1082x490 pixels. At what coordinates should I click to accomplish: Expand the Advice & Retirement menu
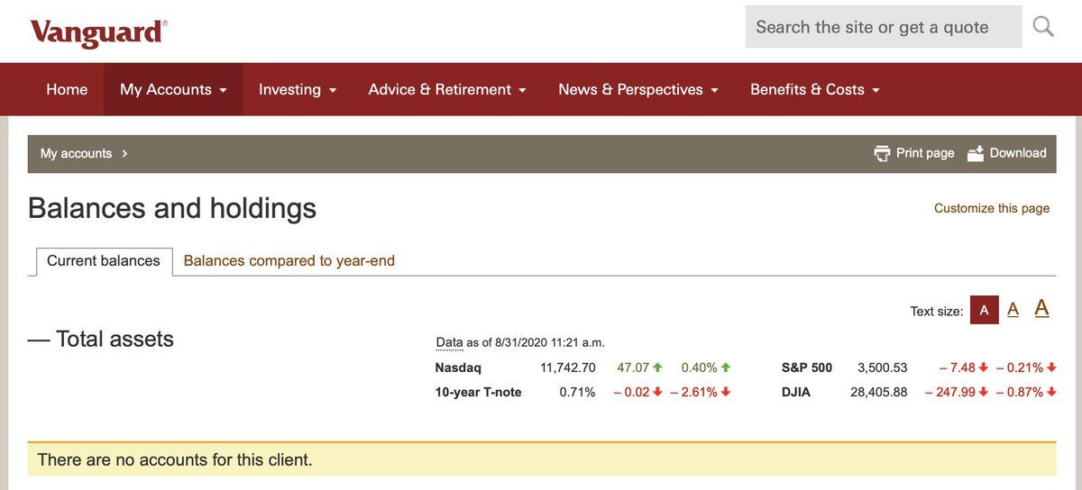(447, 89)
